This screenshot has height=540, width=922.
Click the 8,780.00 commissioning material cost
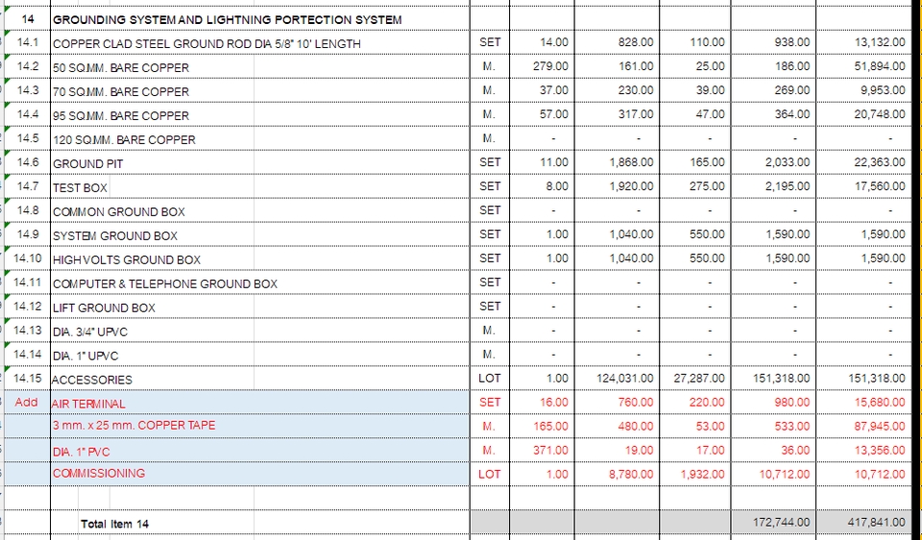coord(617,474)
